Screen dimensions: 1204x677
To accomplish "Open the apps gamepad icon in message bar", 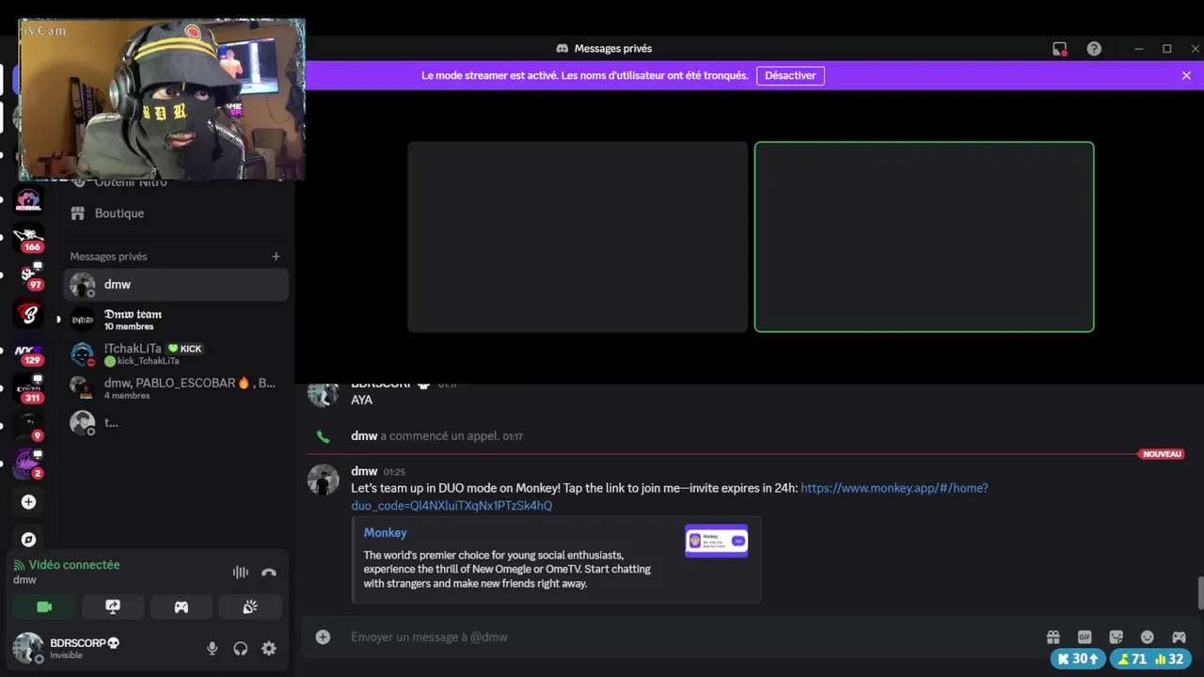I will (x=1179, y=637).
